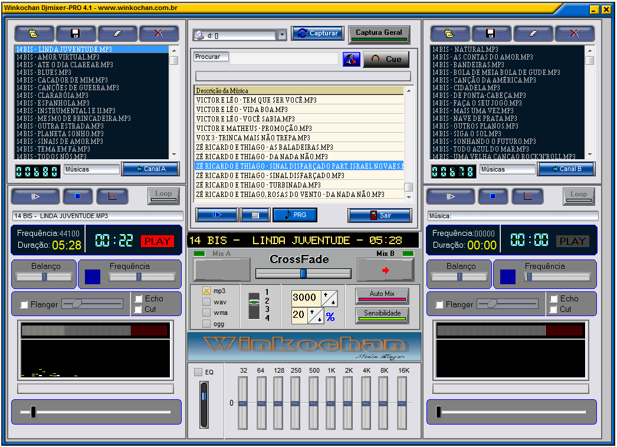
Task: Decrease the 20 percent value stepper
Action: pos(320,319)
